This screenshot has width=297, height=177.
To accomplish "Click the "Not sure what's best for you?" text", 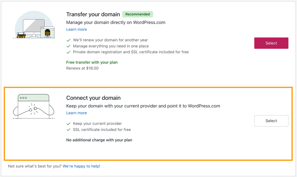I will pos(35,166).
